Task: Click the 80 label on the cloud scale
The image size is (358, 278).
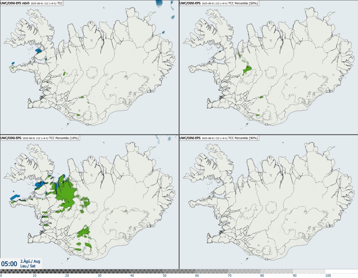Action: [x=262, y=276]
